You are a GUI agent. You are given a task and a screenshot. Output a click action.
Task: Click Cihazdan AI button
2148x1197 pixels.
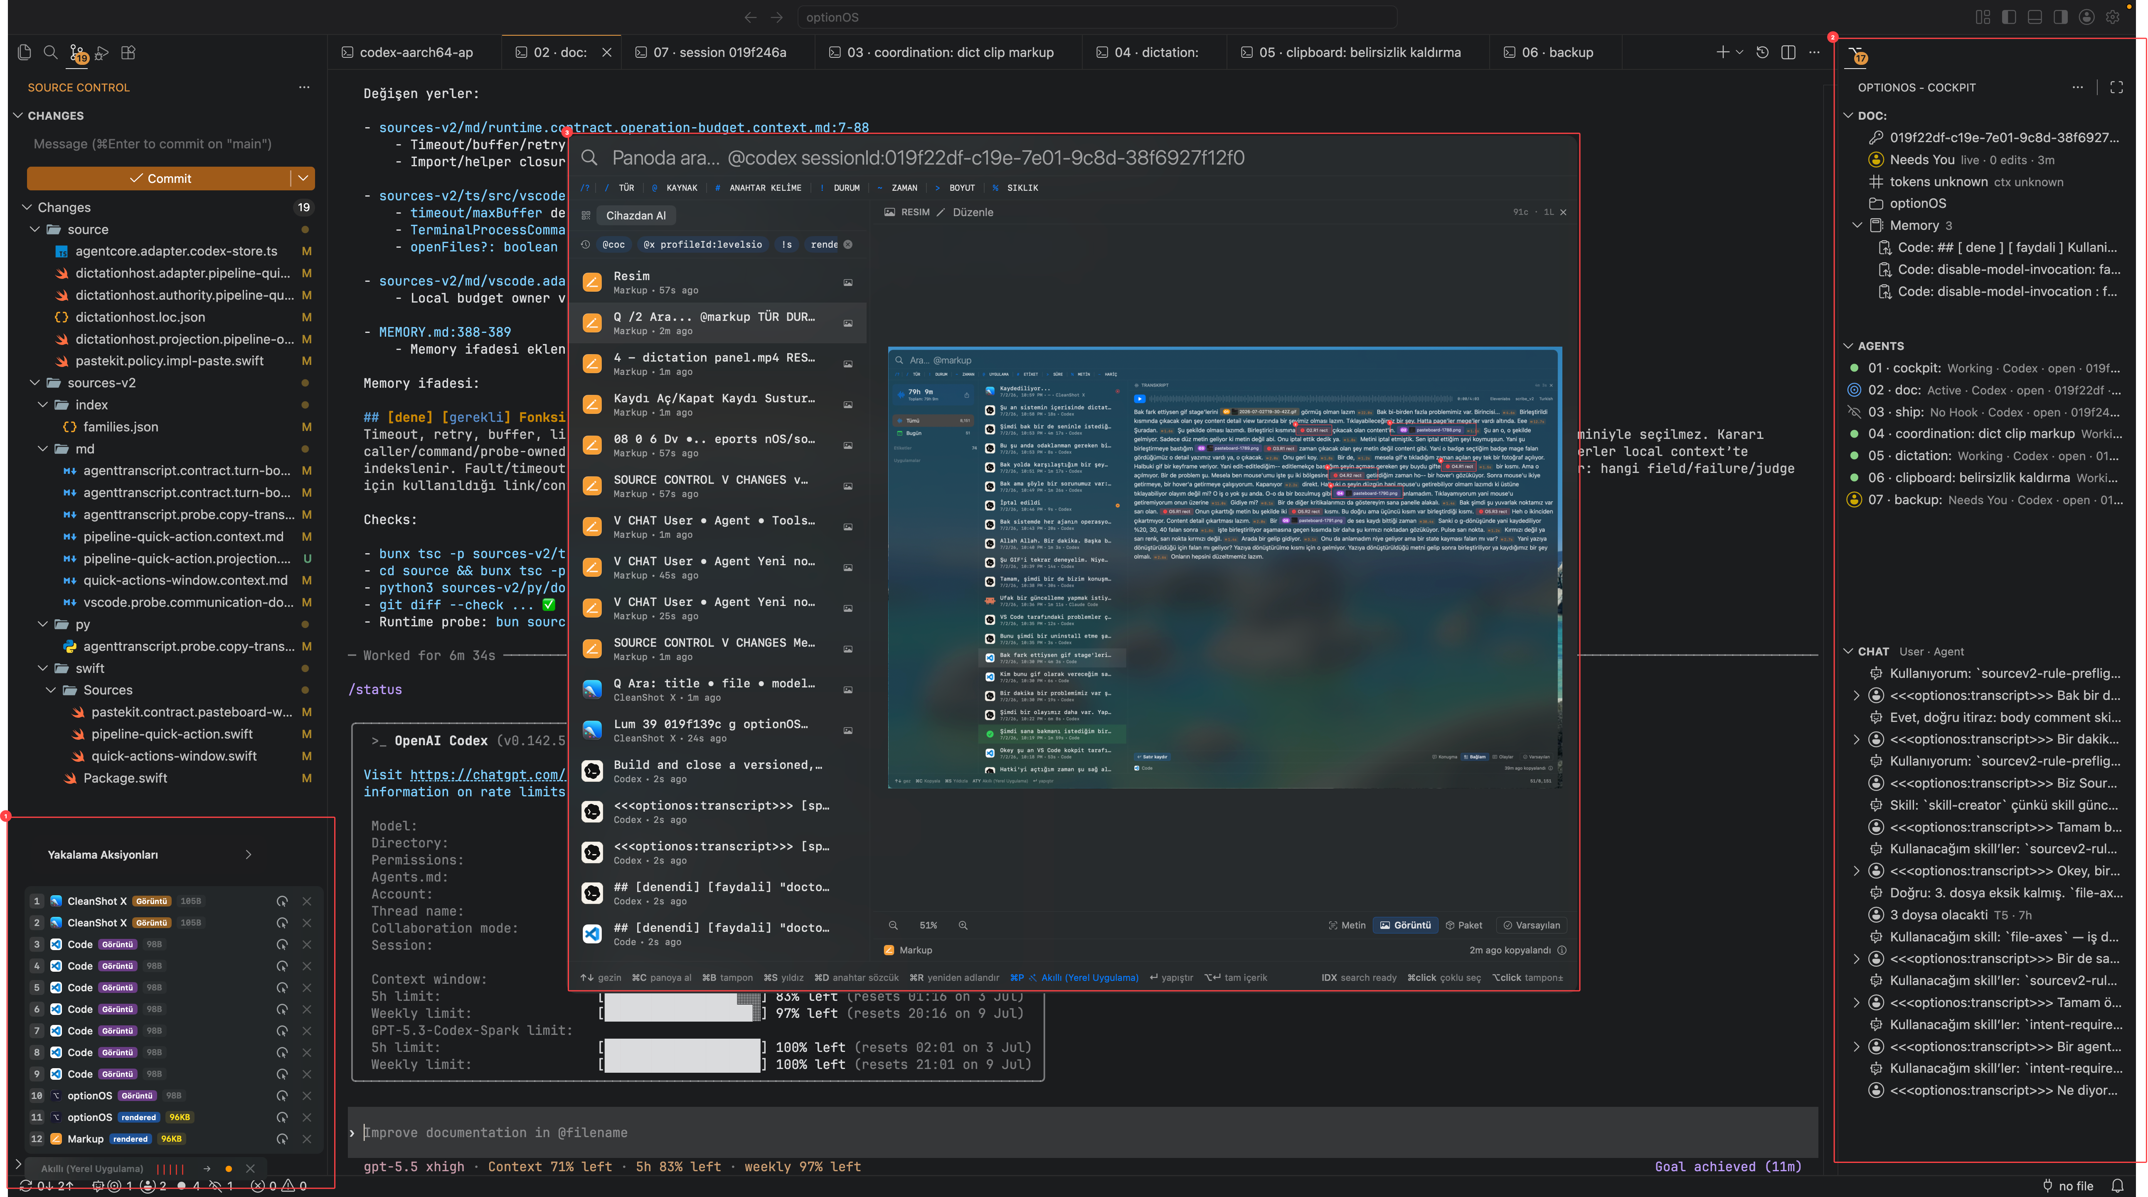coord(636,215)
